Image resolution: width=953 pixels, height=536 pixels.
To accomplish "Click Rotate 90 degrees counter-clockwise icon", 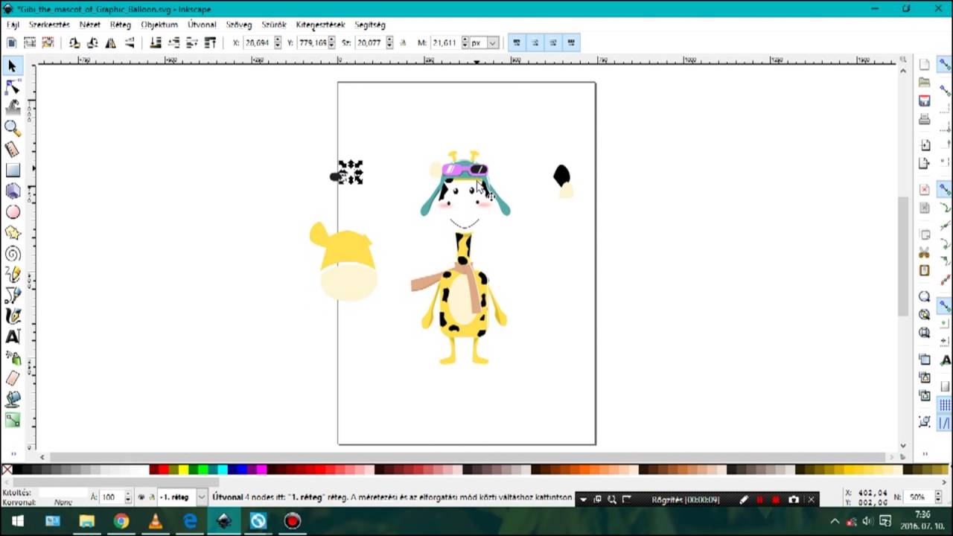I will tap(74, 42).
